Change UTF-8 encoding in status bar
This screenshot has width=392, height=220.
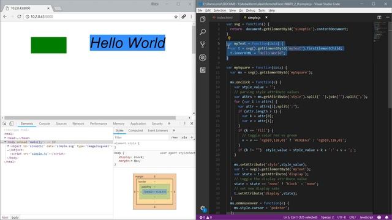(342, 218)
